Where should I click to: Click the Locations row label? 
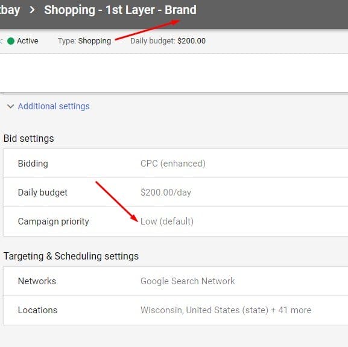pyautogui.click(x=37, y=310)
